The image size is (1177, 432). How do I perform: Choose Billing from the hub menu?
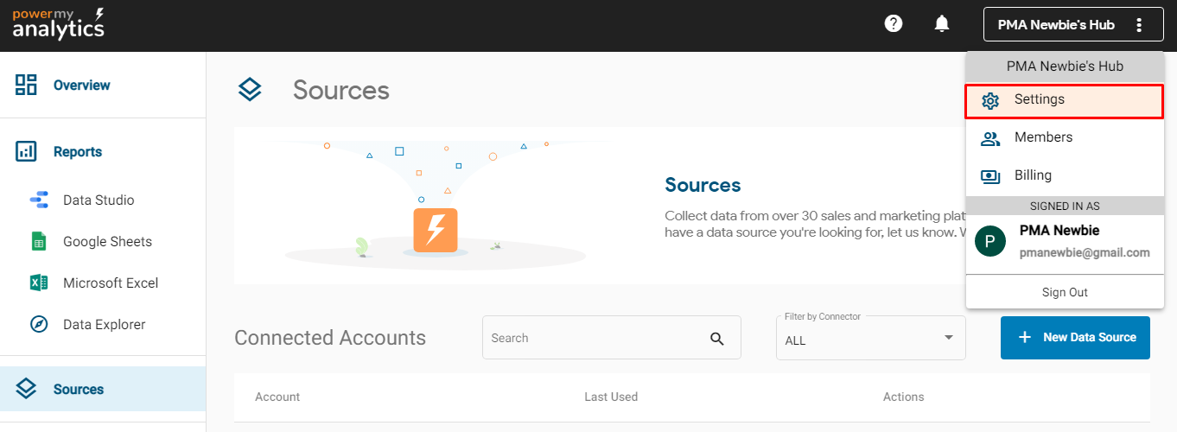pos(1033,175)
